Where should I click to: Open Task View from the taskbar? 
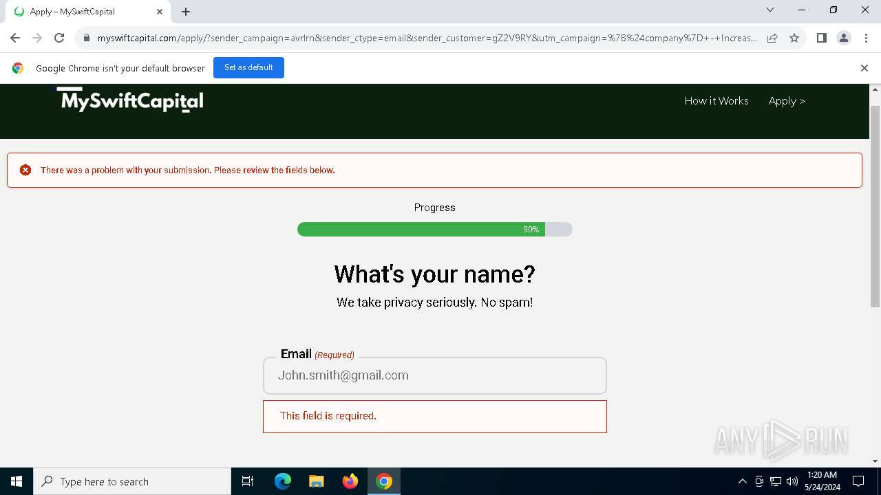click(x=248, y=481)
